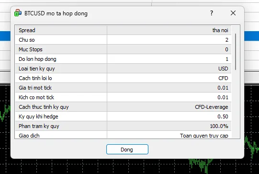259x174 pixels.
Task: Click the CFD profit calculation value
Action: click(223, 78)
